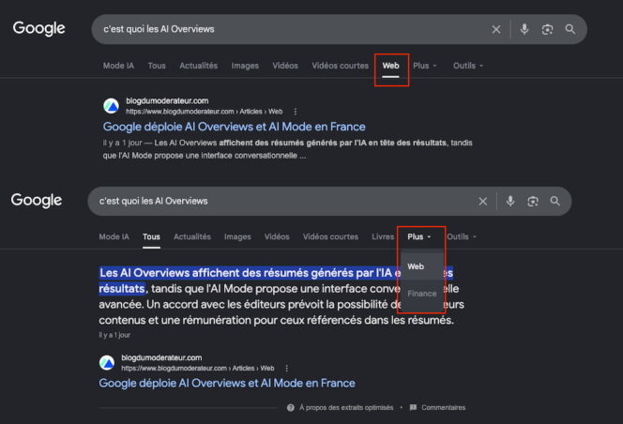623x424 pixels.
Task: Open Vidéos courtes tab in the bottom bar
Action: tap(330, 236)
